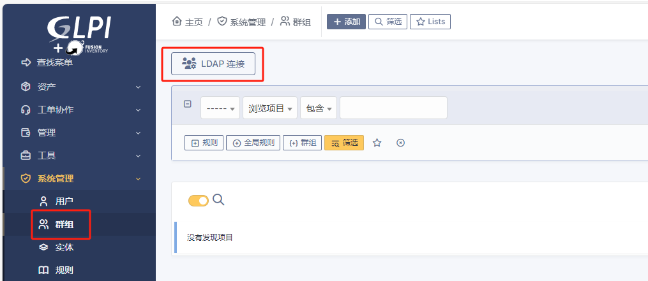
Task: Open the 包含 operator dropdown
Action: (319, 108)
